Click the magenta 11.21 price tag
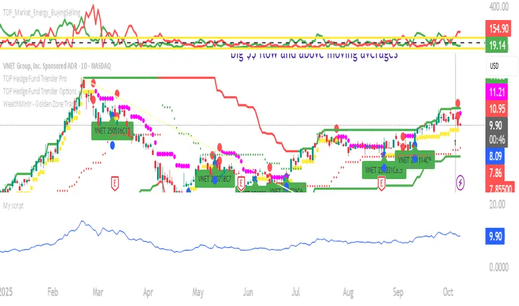This screenshot has width=519, height=306. tap(497, 92)
